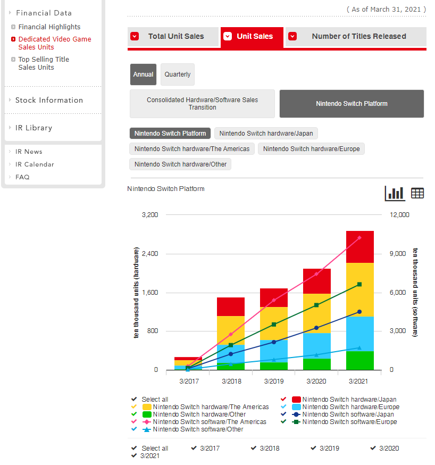Select small Nintendo Switch Platform filter
This screenshot has height=465, width=435.
click(x=170, y=134)
